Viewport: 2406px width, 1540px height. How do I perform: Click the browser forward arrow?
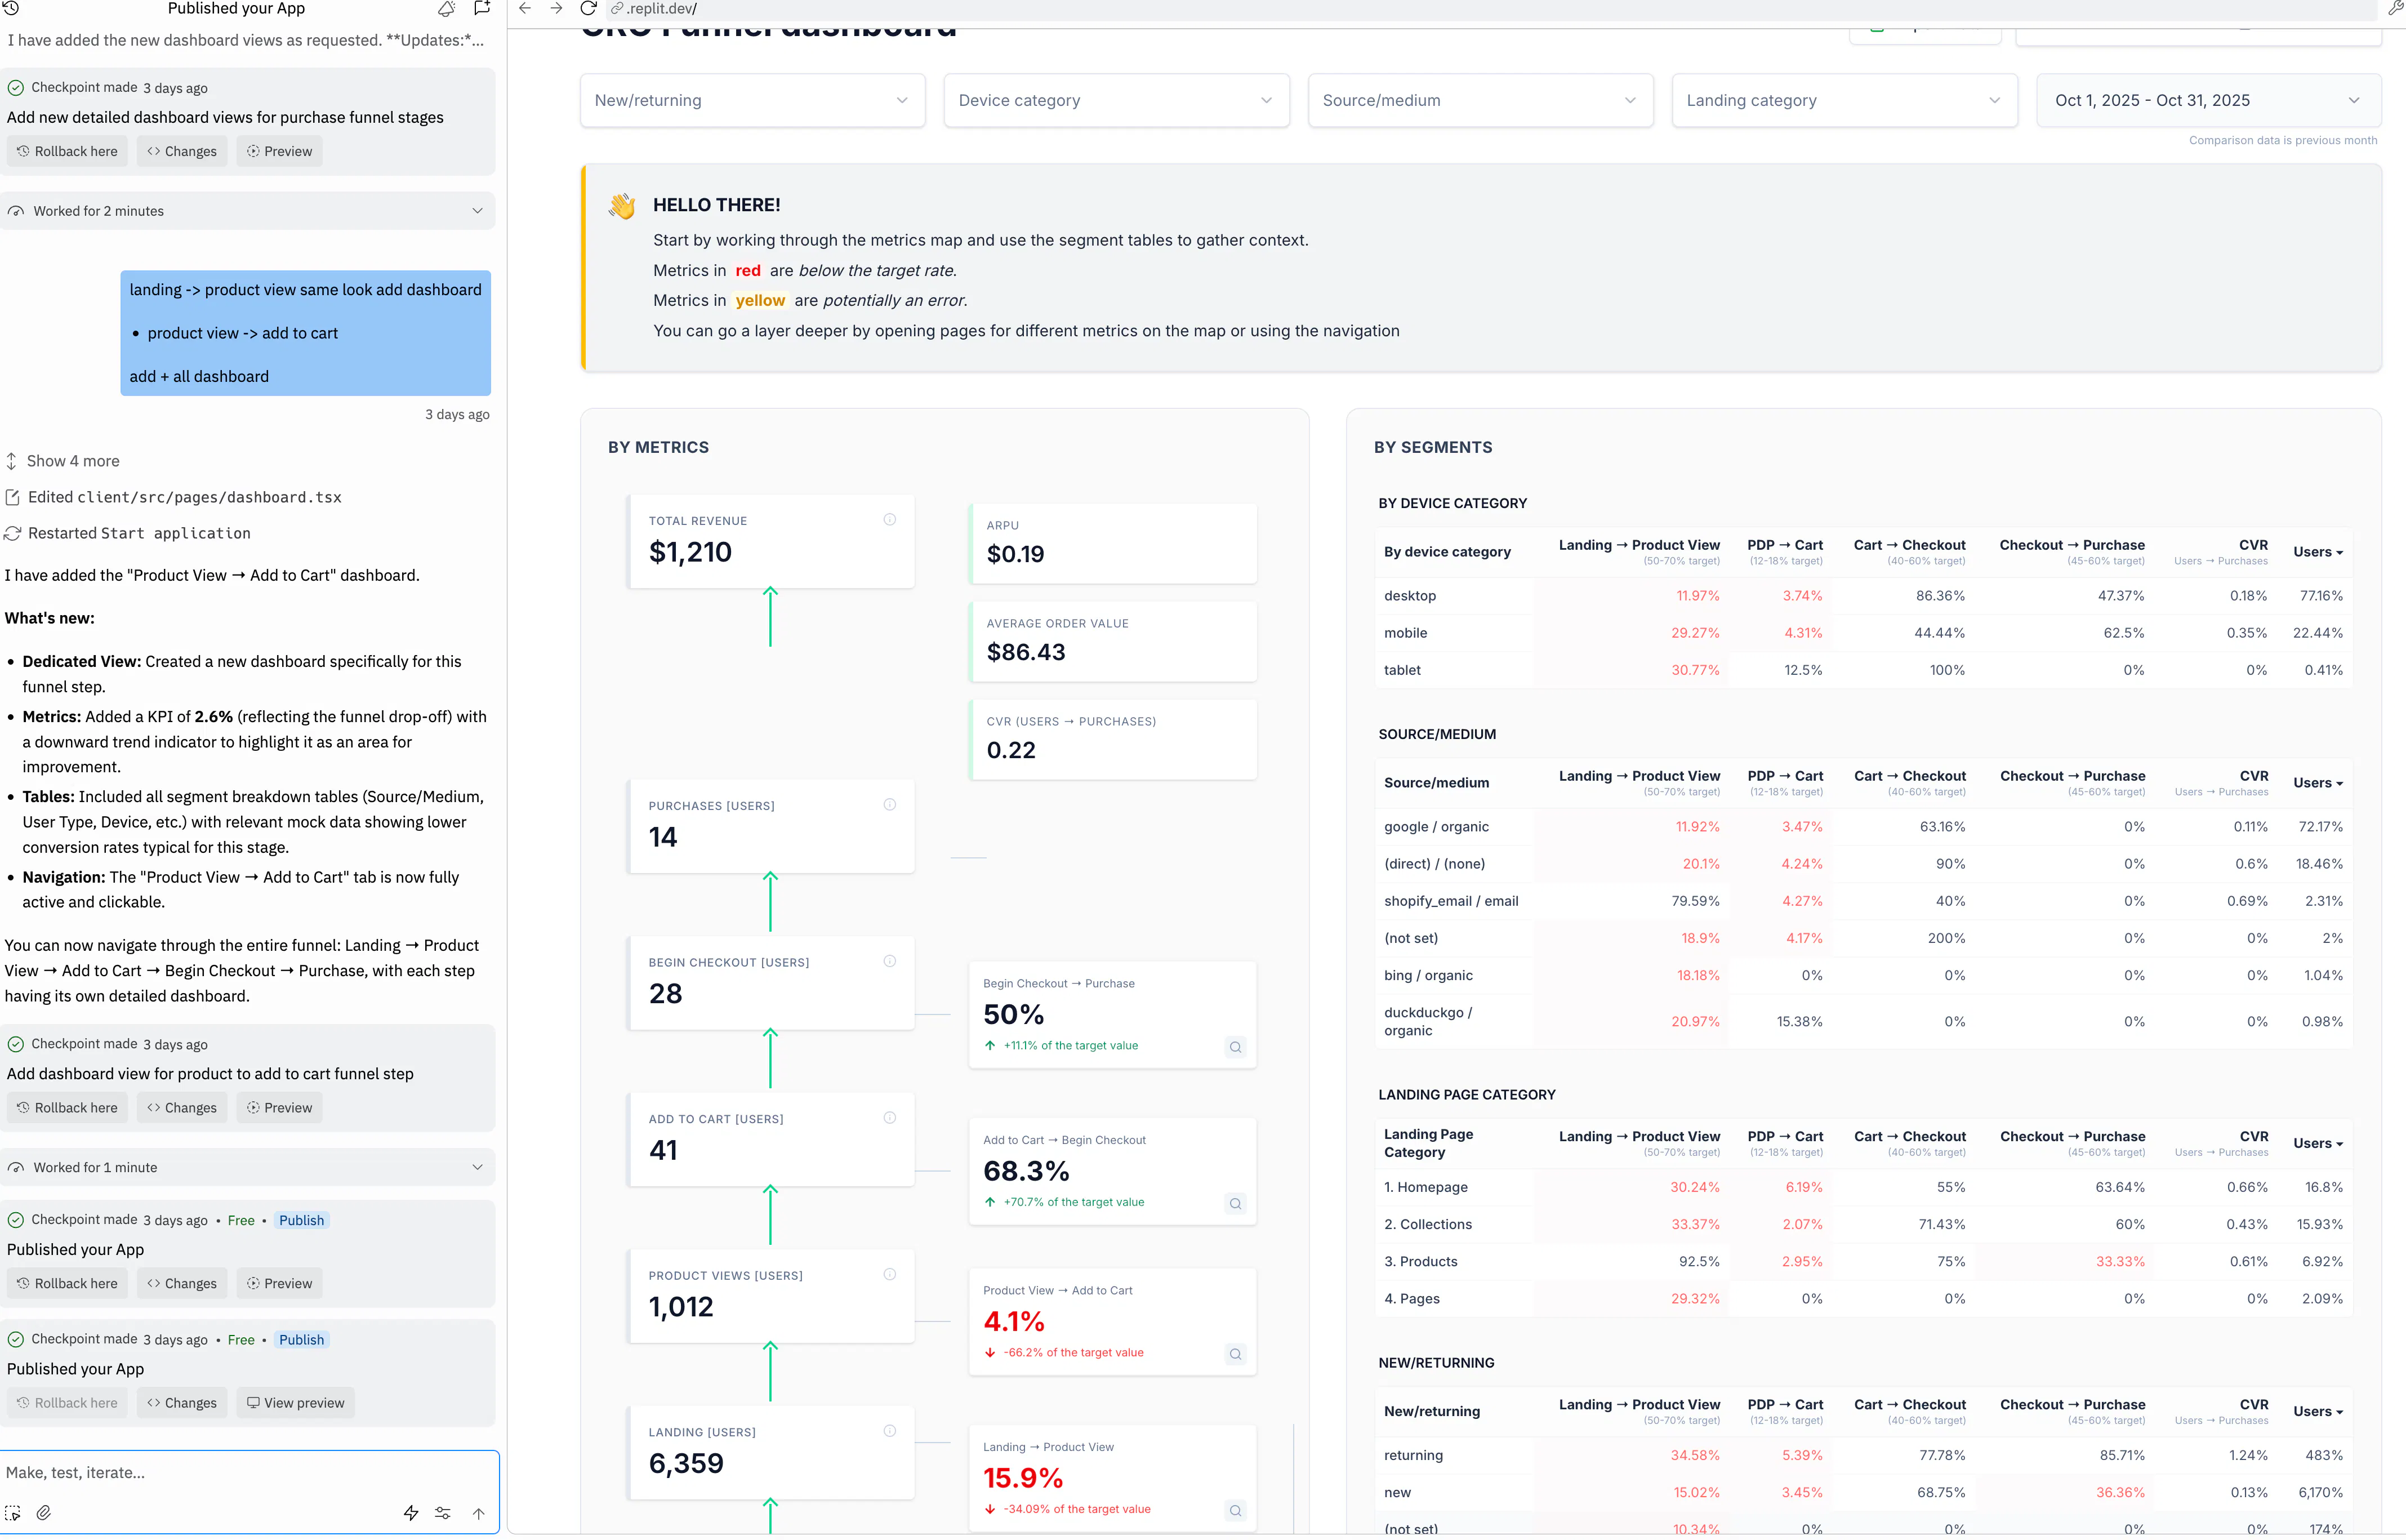coord(557,9)
